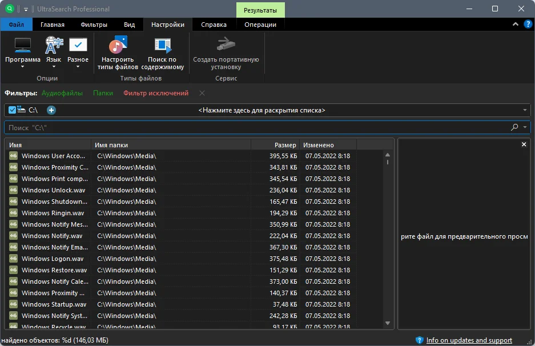This screenshot has width=535, height=346.
Task: Uncheck the C:\ drive checkbox
Action: tap(13, 110)
